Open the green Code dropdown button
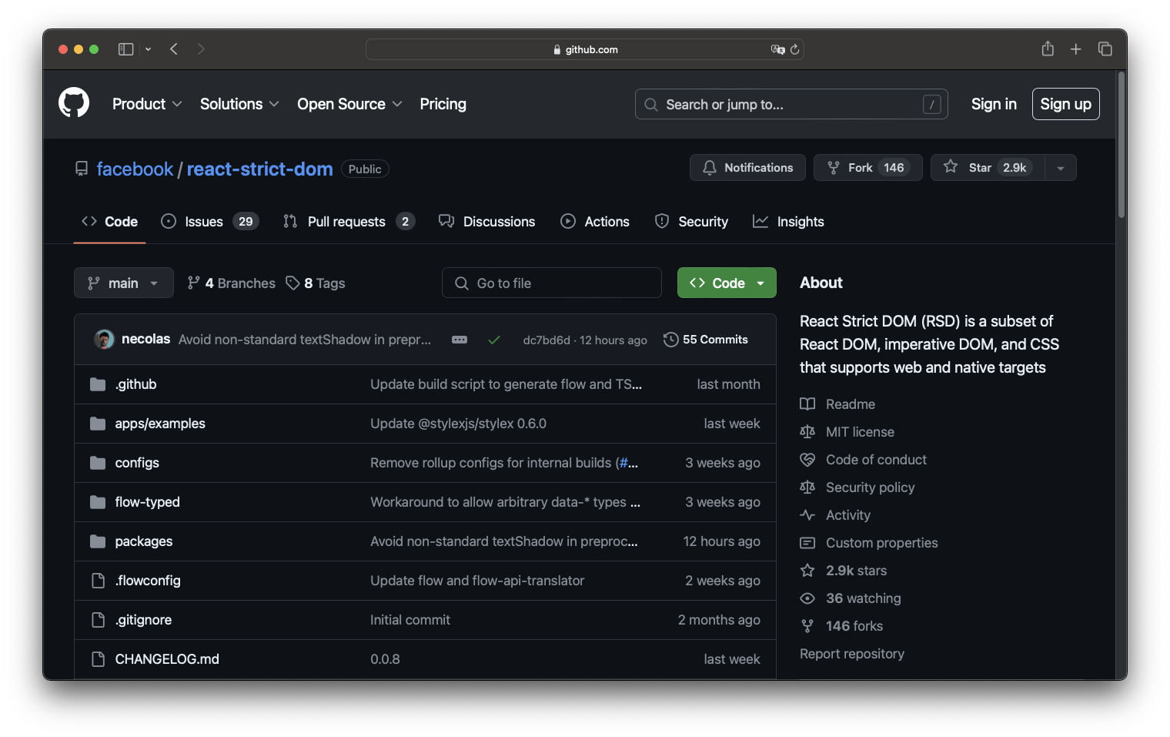Screen dimensions: 1170x737 (727, 283)
